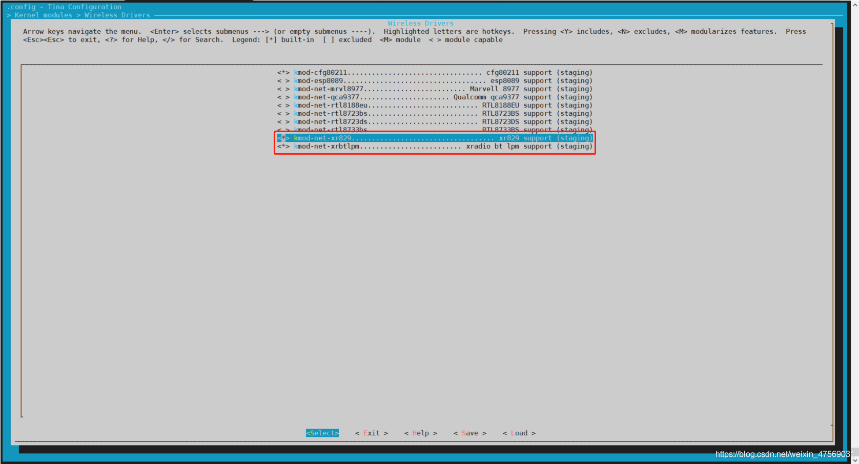The height and width of the screenshot is (464, 859).
Task: Click the 'Marvell 8977 support (staging)' description
Action: tap(531, 89)
